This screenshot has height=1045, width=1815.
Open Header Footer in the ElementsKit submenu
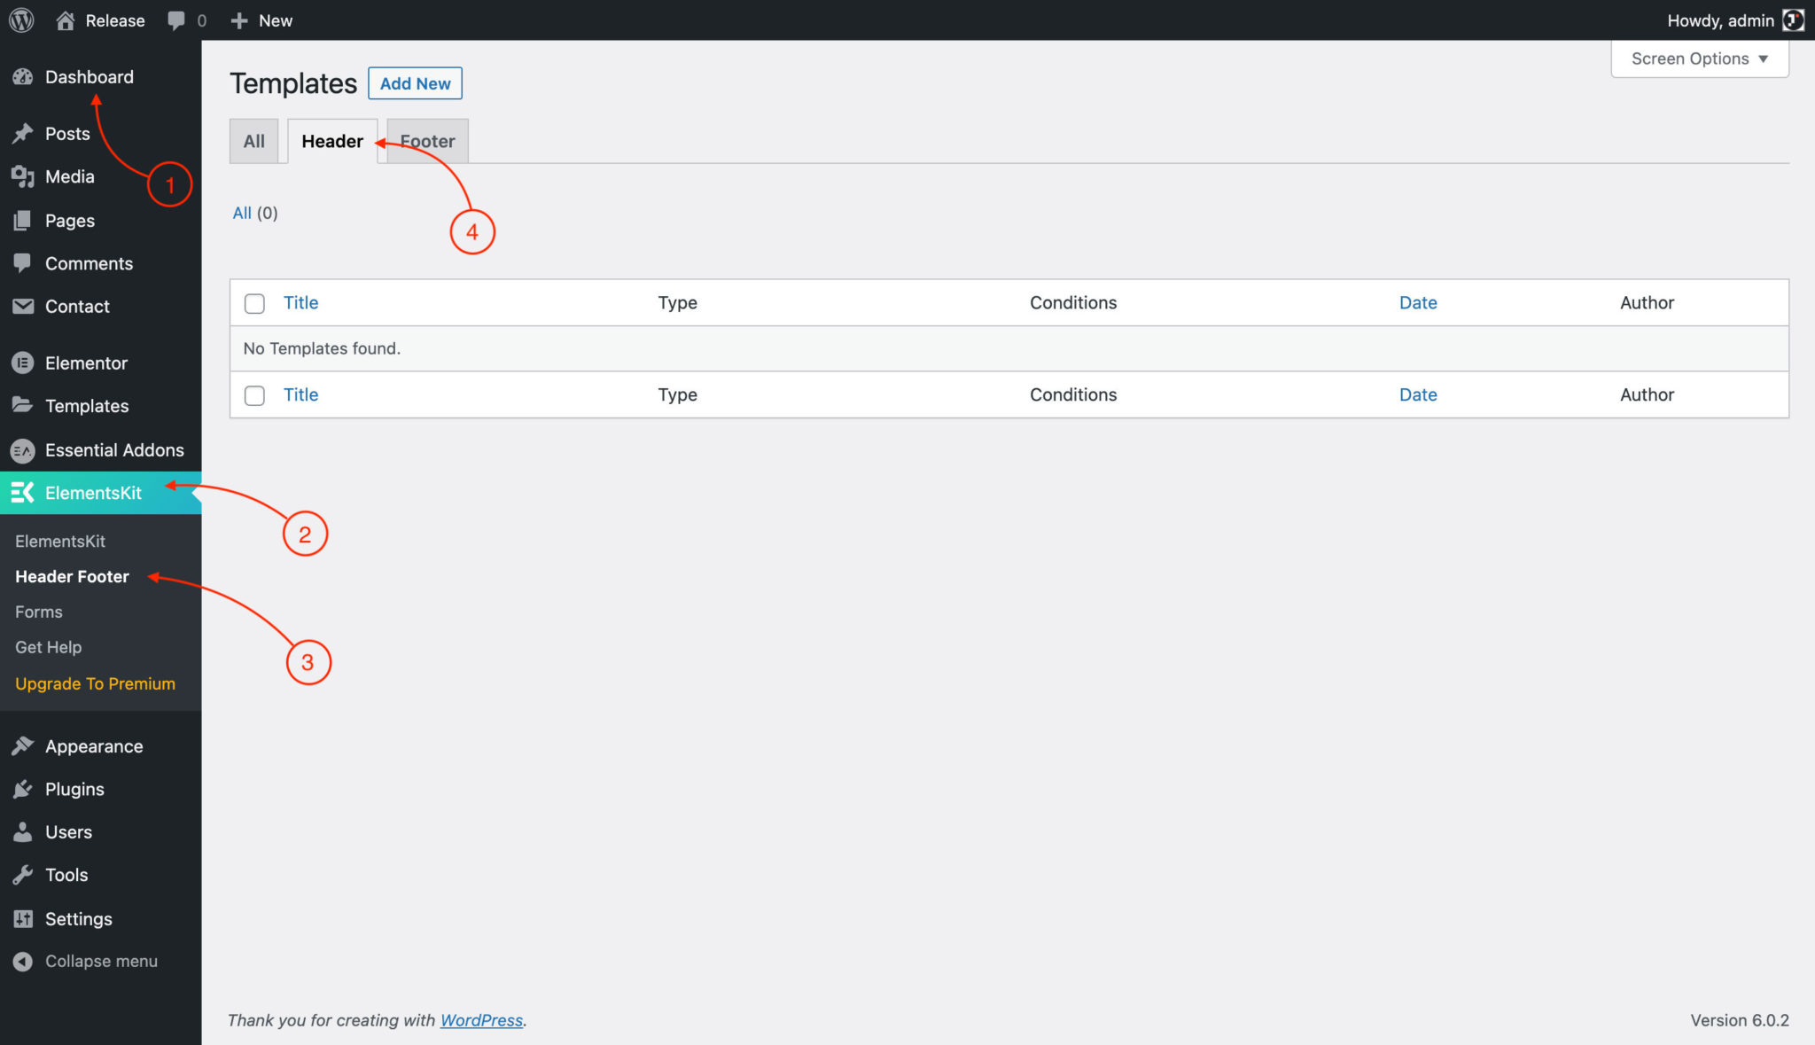pos(71,576)
